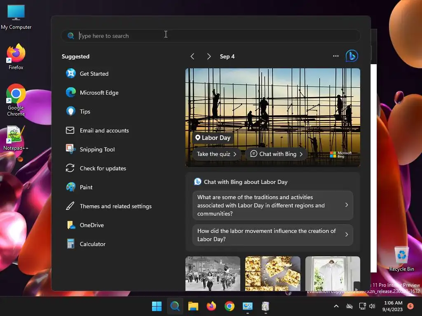Show hidden system tray icons chevron
This screenshot has width=422, height=316.
tap(336, 306)
